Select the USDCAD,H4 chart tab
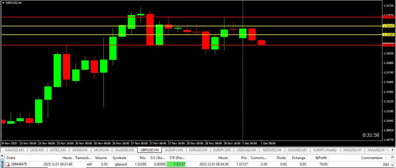Viewport: 396px width, 168px height. (246, 150)
